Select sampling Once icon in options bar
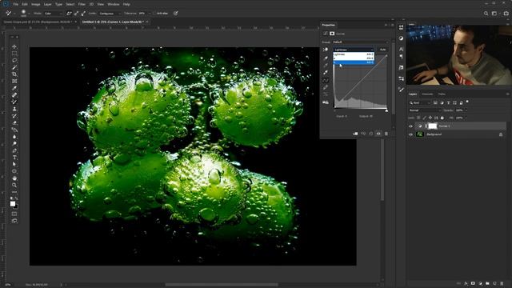The height and width of the screenshot is (288, 512). [x=76, y=14]
